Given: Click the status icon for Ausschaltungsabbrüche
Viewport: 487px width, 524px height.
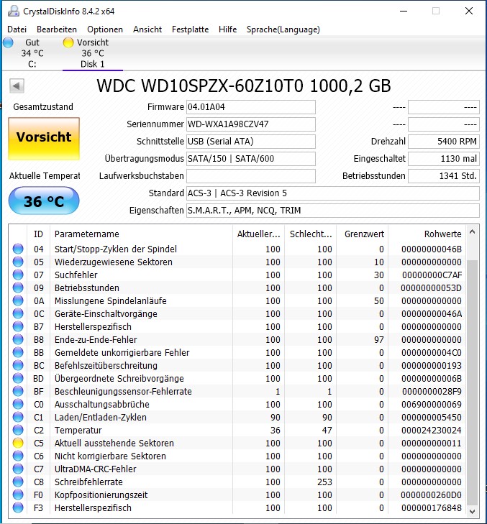Looking at the screenshot, I should (18, 404).
